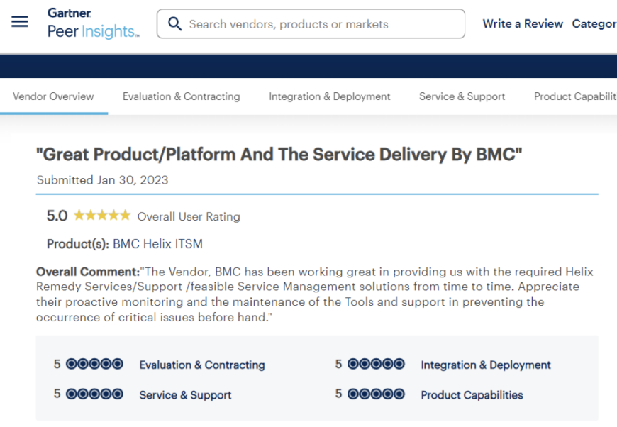Image resolution: width=617 pixels, height=427 pixels.
Task: Open Write a Review link
Action: click(523, 23)
